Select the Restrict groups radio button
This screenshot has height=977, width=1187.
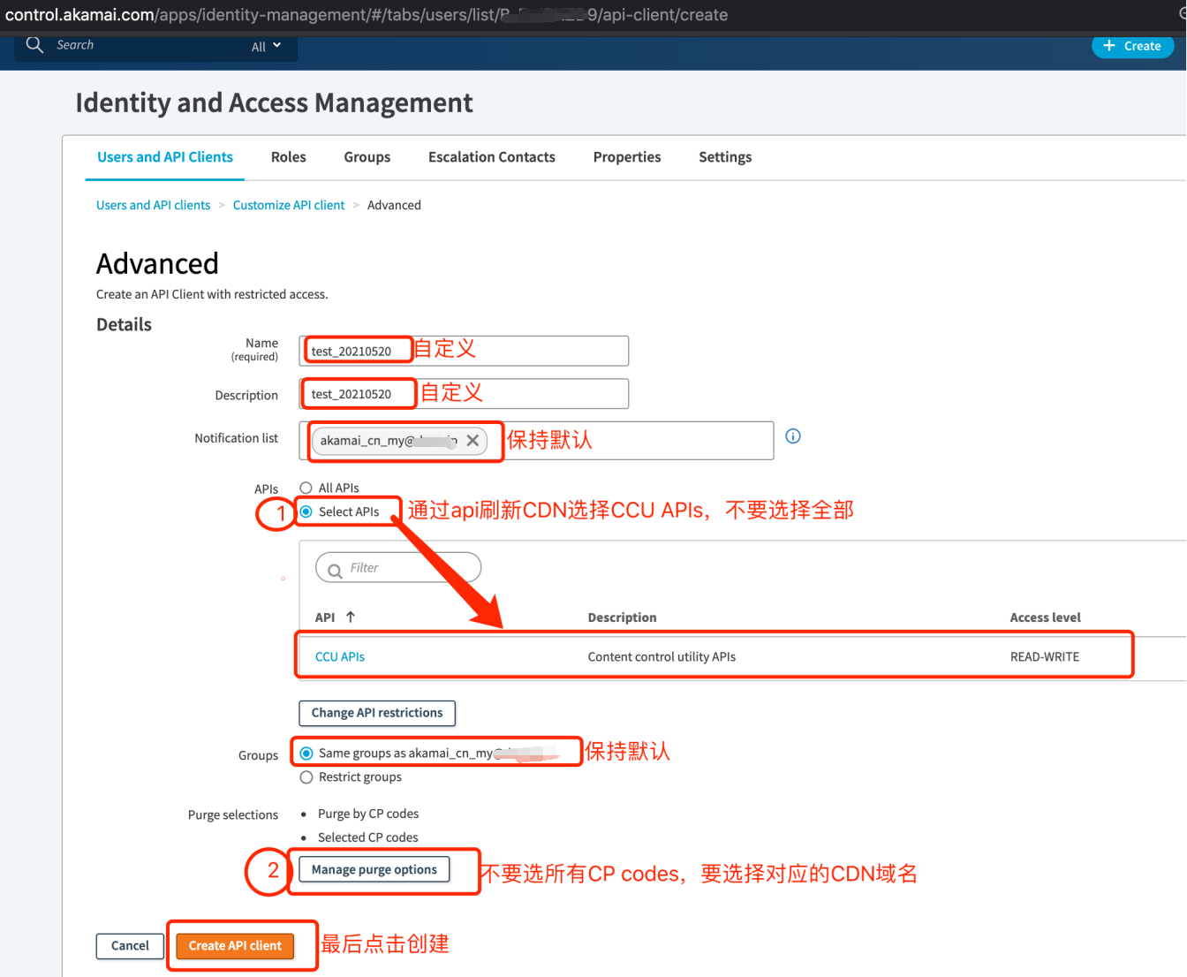click(x=306, y=777)
